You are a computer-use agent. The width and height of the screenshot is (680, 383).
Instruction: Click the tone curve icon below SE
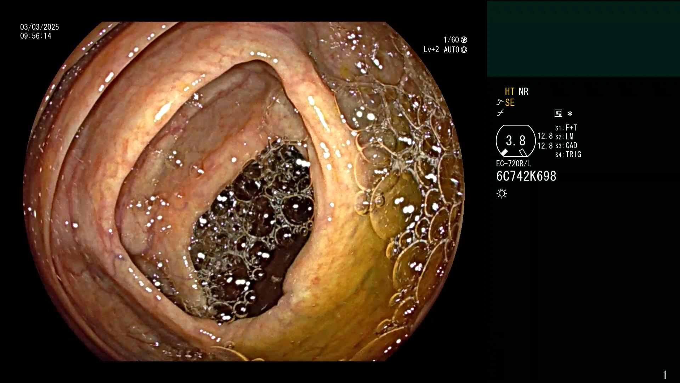pos(500,113)
